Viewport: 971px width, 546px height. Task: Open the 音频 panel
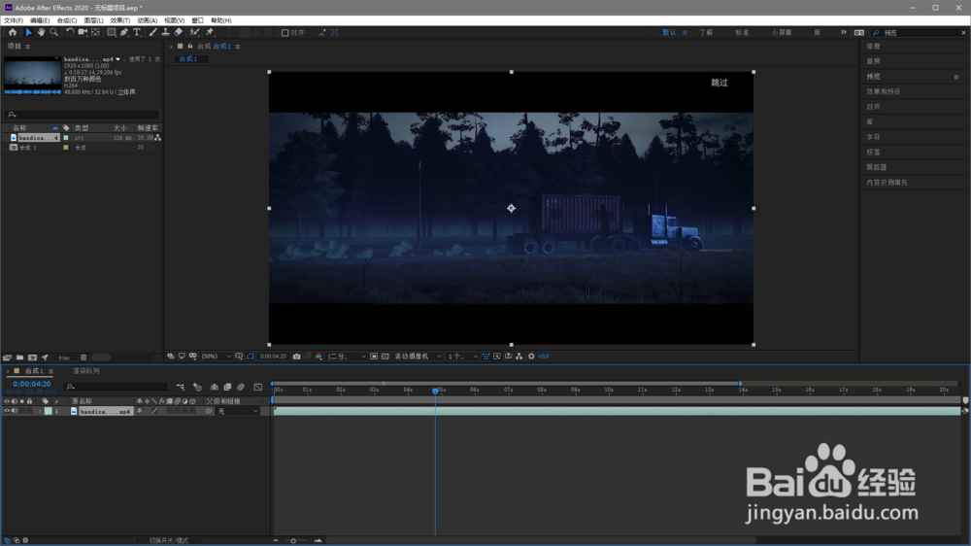[x=873, y=61]
